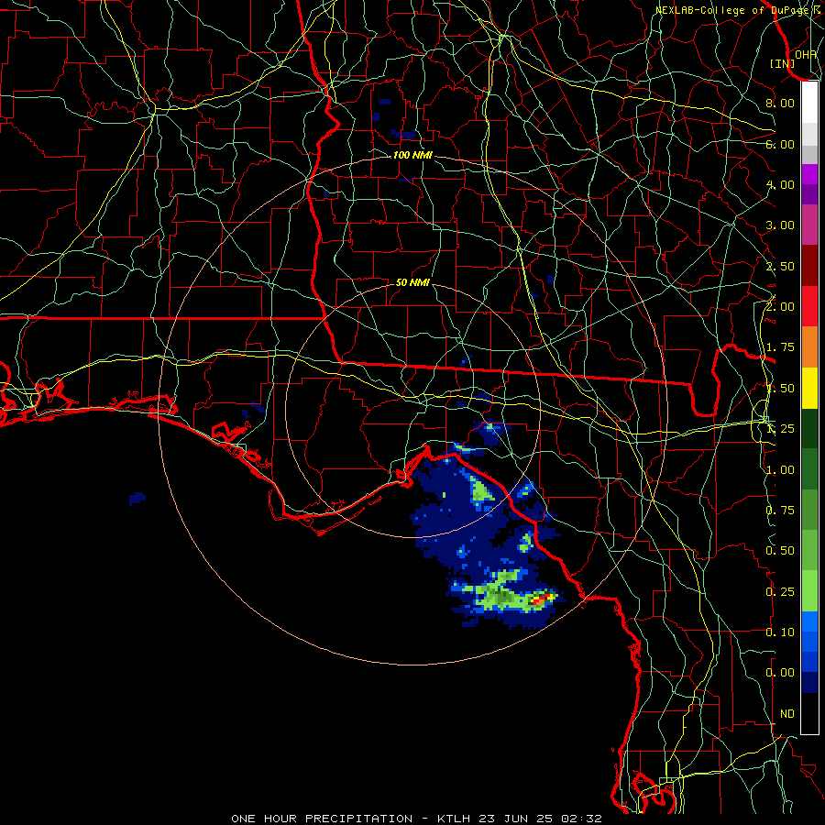Click the 2.50 legend value
Screen dimensions: 825x825
(780, 266)
